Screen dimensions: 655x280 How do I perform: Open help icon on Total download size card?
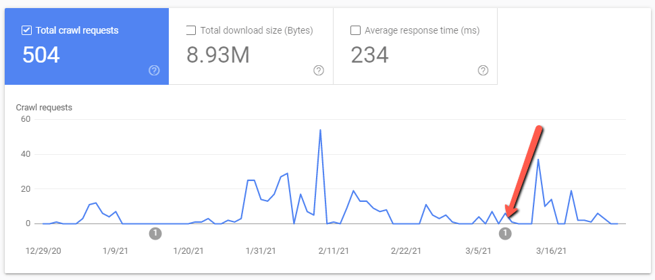(319, 71)
